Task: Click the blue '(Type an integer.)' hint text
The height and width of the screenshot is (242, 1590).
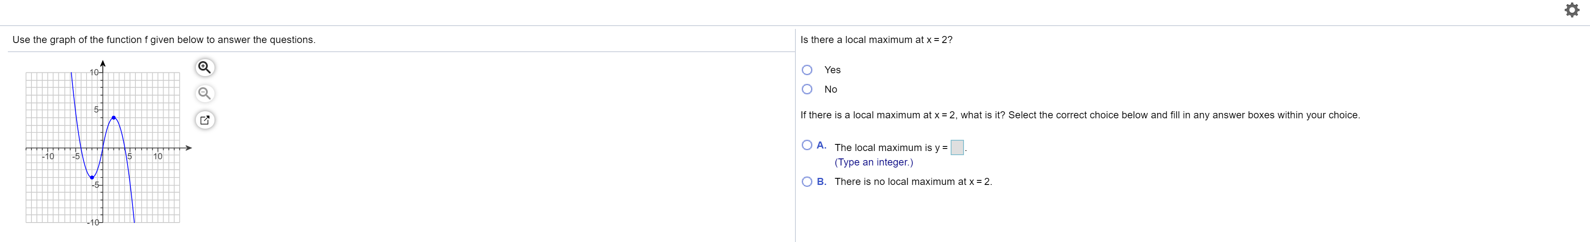Action: [x=873, y=162]
